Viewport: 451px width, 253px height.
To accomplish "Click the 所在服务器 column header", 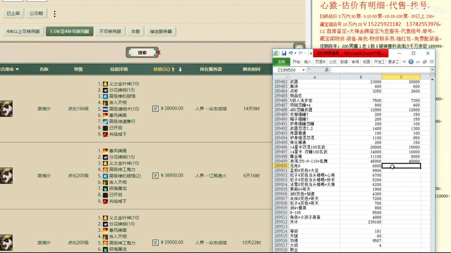I will click(x=211, y=69).
